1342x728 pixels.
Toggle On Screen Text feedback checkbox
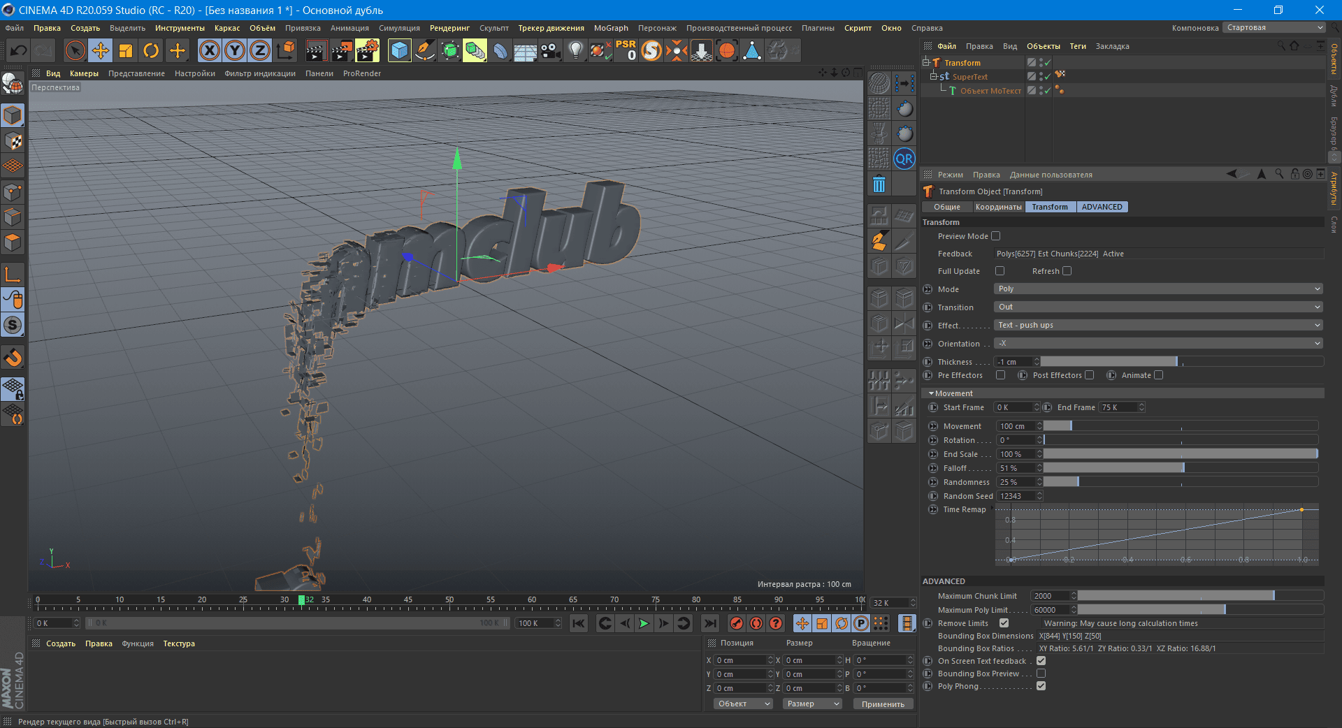(1041, 661)
